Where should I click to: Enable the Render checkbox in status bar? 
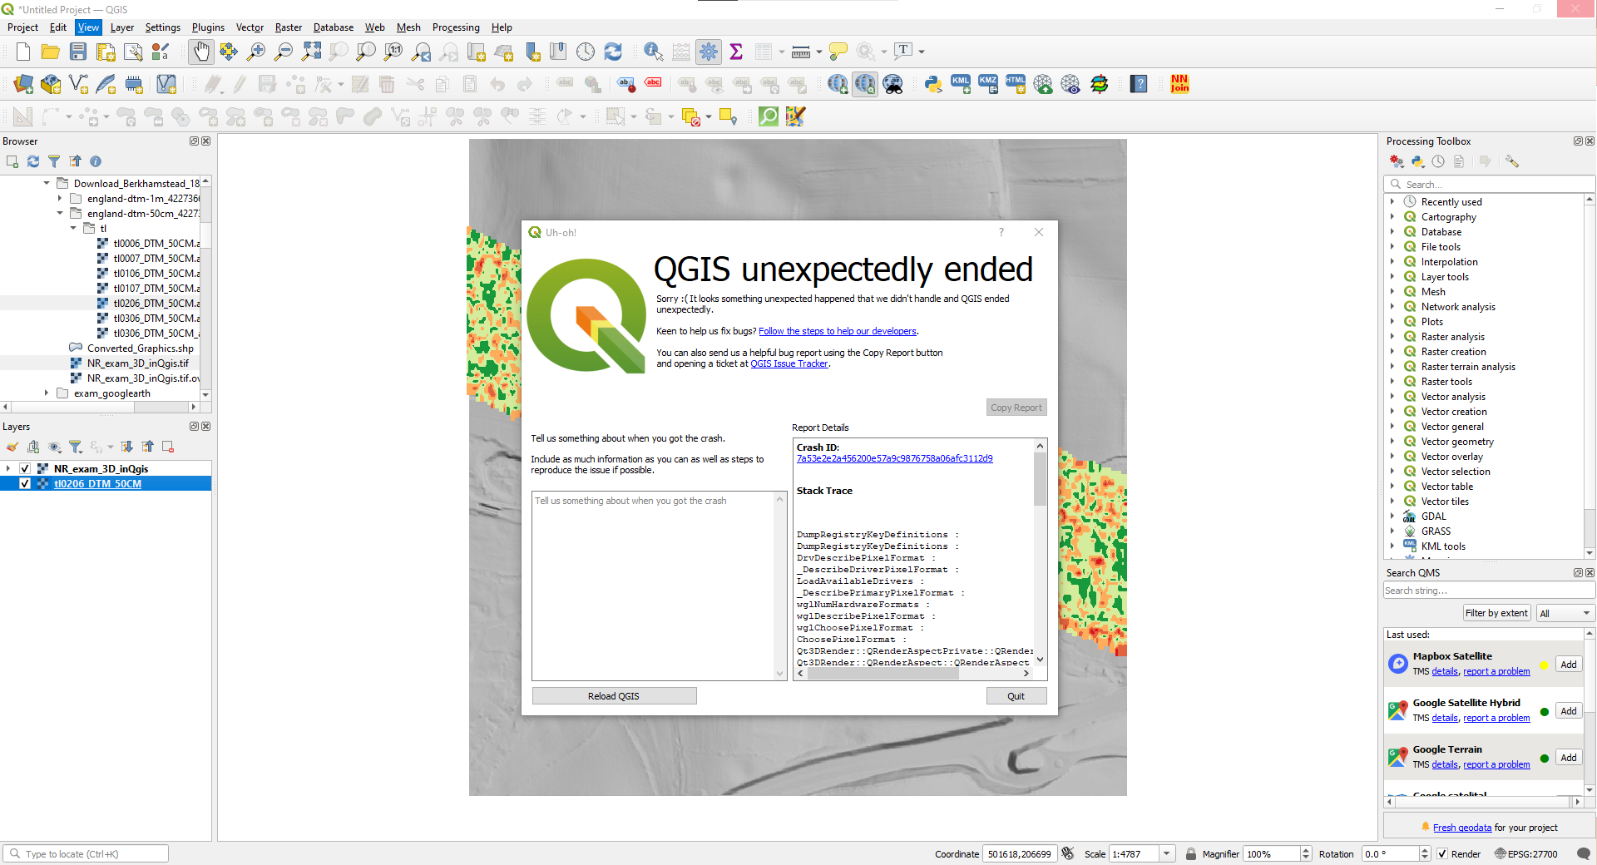pyautogui.click(x=1443, y=853)
